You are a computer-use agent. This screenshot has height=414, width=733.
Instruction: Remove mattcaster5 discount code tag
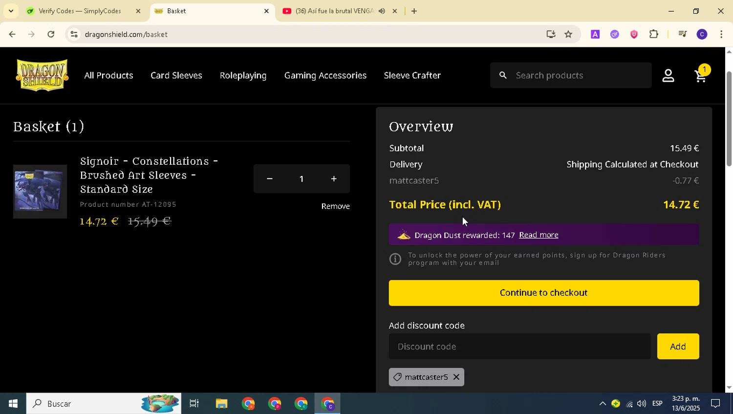[x=456, y=377]
